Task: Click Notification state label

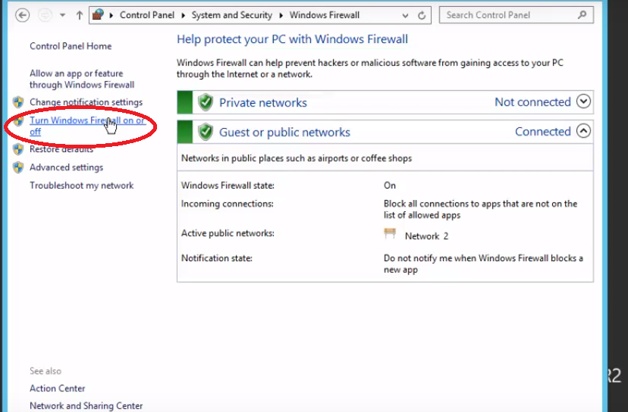Action: [217, 258]
